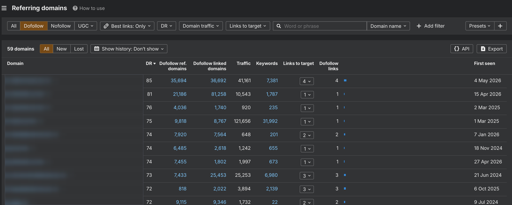
Task: Click the Export download icon
Action: click(483, 49)
